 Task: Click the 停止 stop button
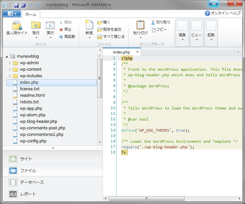(x=65, y=29)
